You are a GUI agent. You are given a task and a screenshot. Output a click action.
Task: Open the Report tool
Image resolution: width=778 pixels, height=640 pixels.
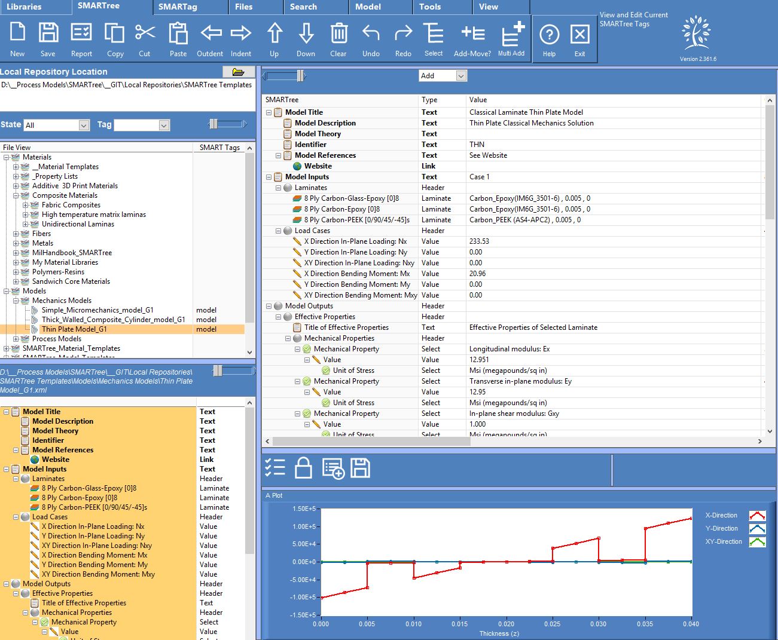pyautogui.click(x=81, y=33)
